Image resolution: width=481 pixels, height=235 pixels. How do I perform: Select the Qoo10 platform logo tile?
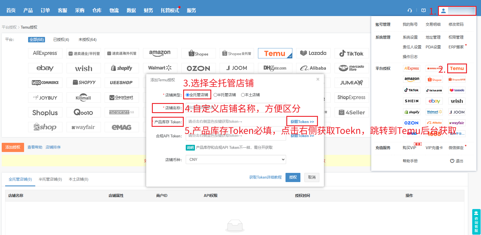[x=83, y=112]
